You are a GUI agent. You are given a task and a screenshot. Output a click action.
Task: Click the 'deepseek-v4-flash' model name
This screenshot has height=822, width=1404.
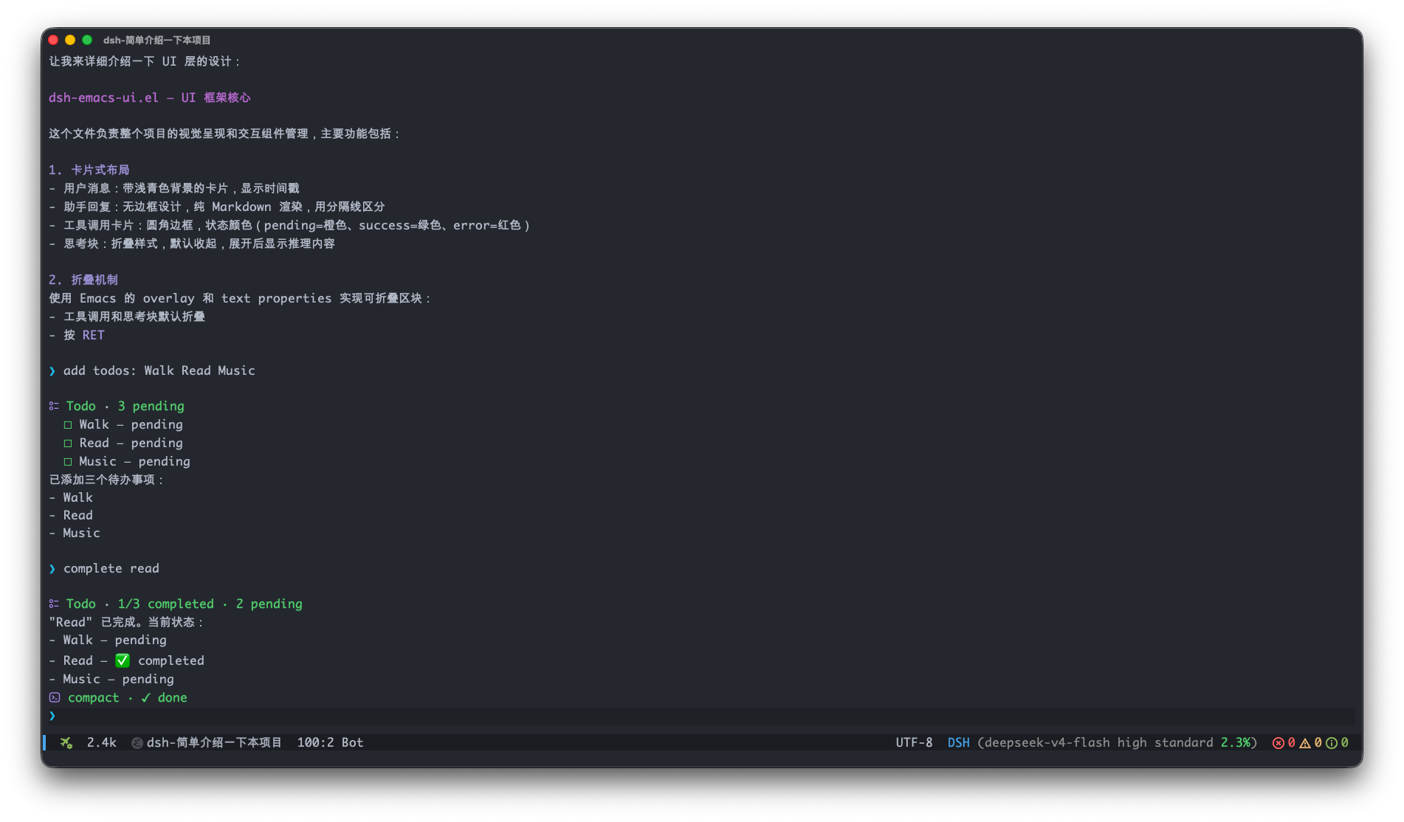(x=1047, y=742)
